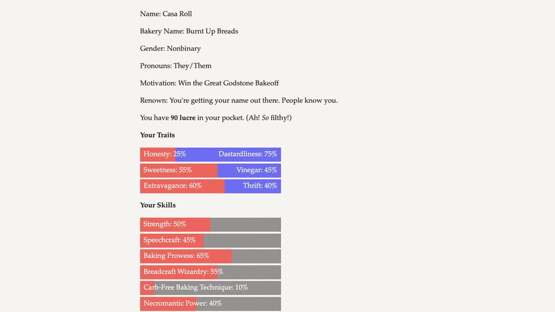The height and width of the screenshot is (312, 555).
Task: Click the red Honesty 25% segment
Action: (158, 155)
